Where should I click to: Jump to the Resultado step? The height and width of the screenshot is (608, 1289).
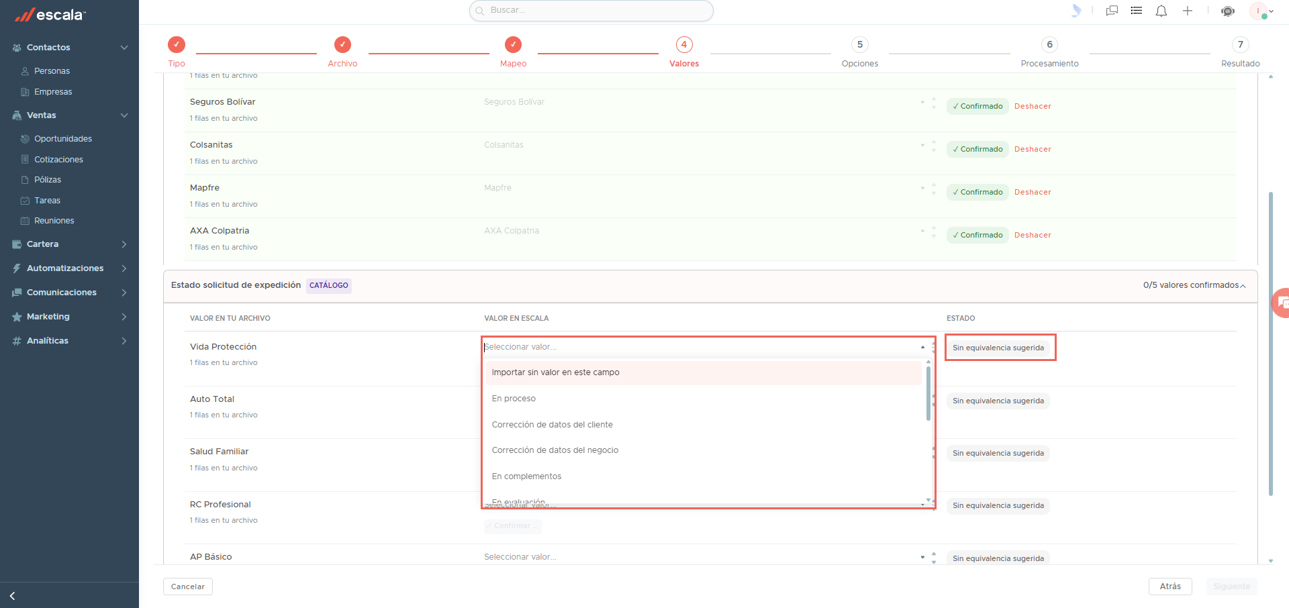[1241, 52]
